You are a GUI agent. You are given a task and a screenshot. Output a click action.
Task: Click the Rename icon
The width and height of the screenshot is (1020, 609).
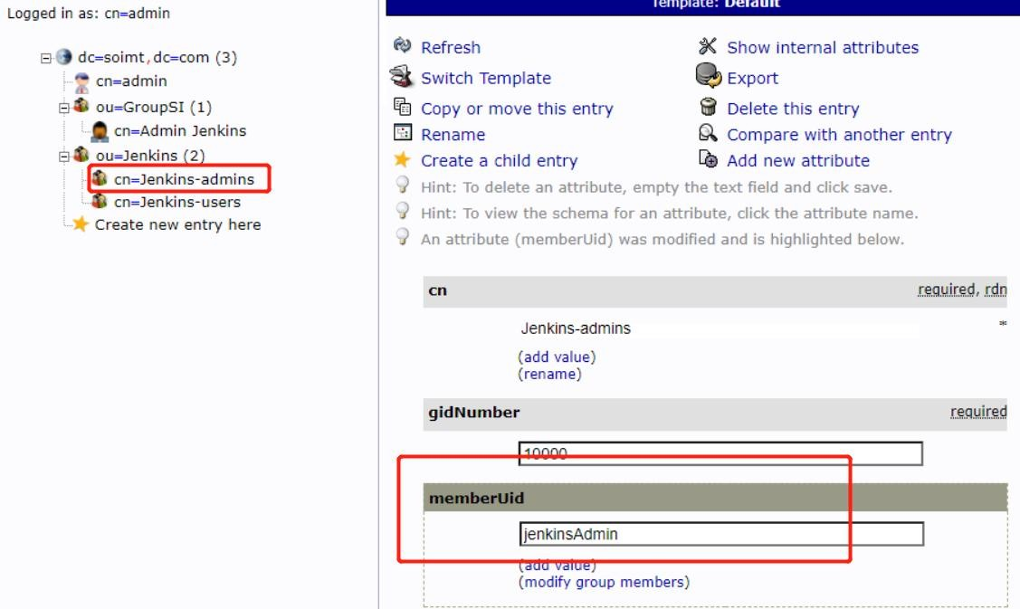tap(403, 135)
